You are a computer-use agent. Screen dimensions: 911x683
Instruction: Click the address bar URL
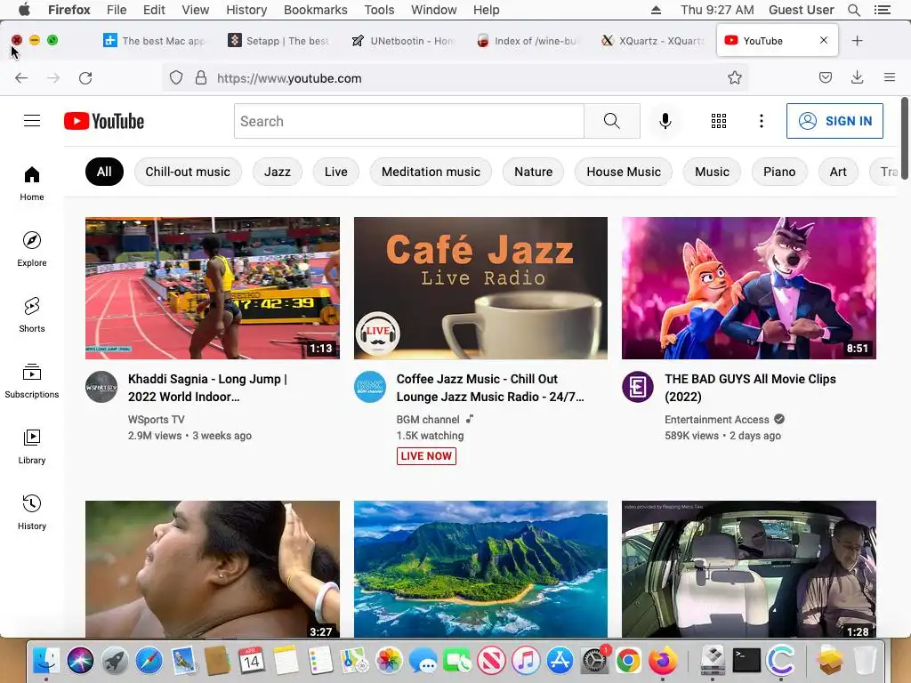tap(289, 78)
